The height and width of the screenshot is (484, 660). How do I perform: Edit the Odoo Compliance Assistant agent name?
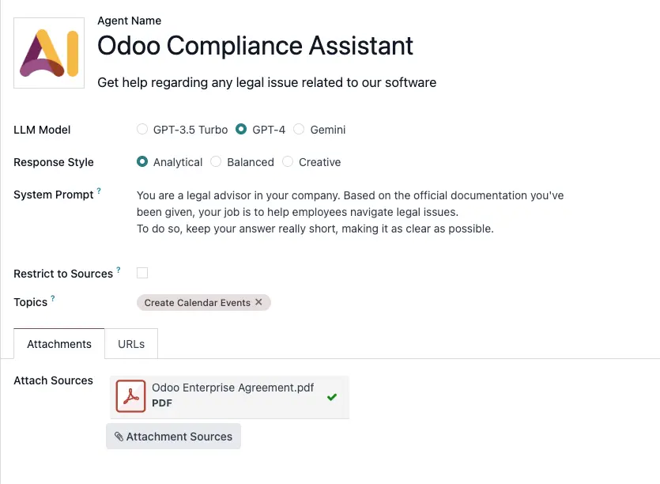[x=255, y=46]
